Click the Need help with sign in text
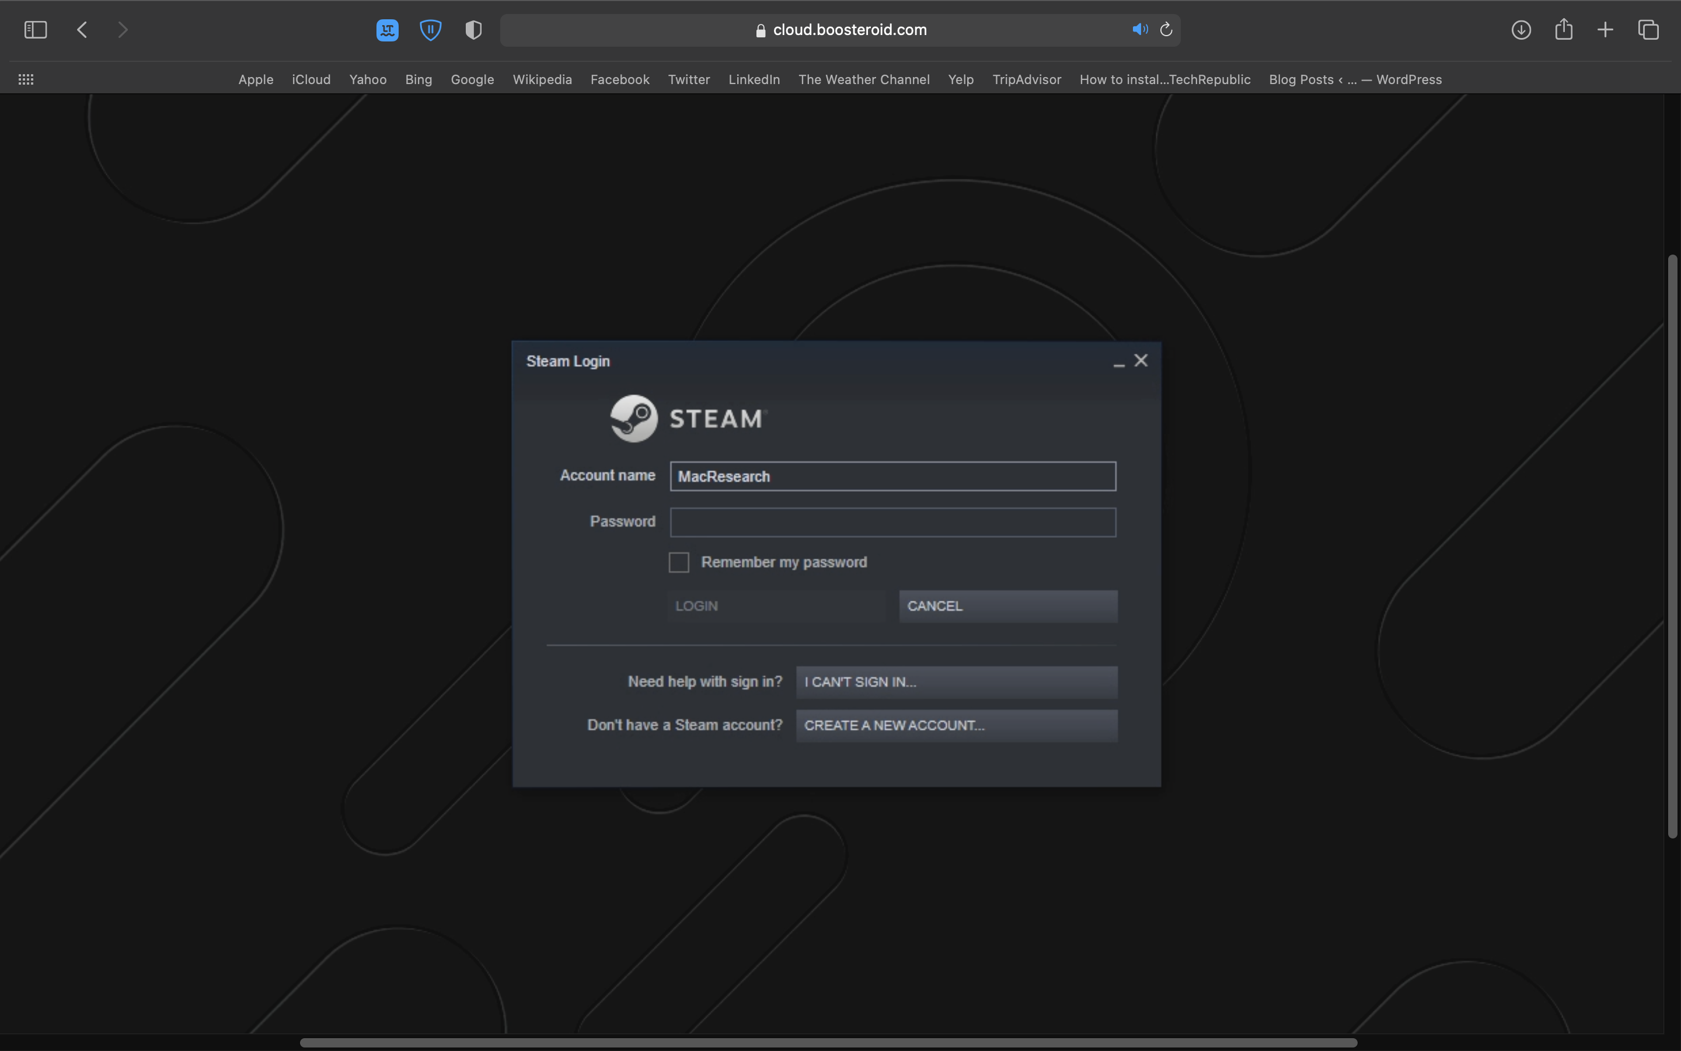 (x=705, y=682)
